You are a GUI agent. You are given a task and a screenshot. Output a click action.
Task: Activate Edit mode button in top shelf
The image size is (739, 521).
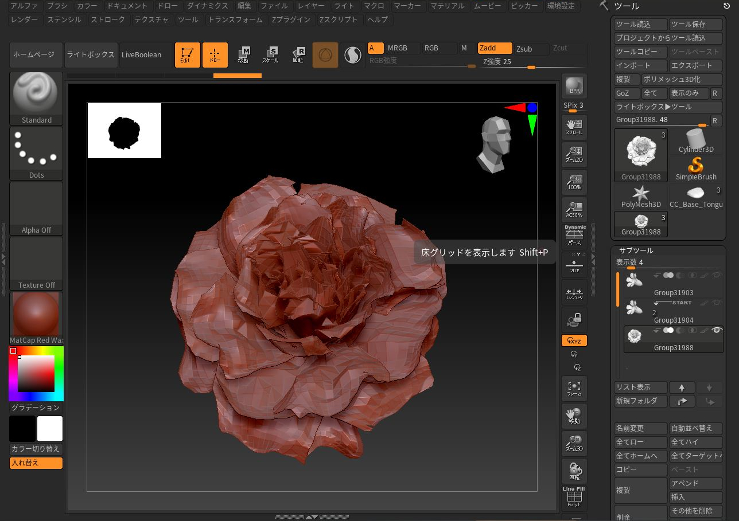[188, 55]
